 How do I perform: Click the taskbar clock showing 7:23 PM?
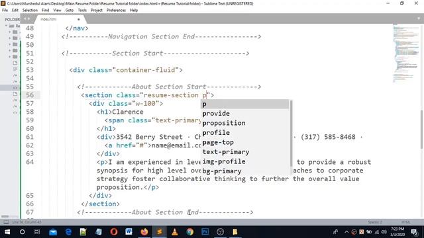pyautogui.click(x=397, y=232)
